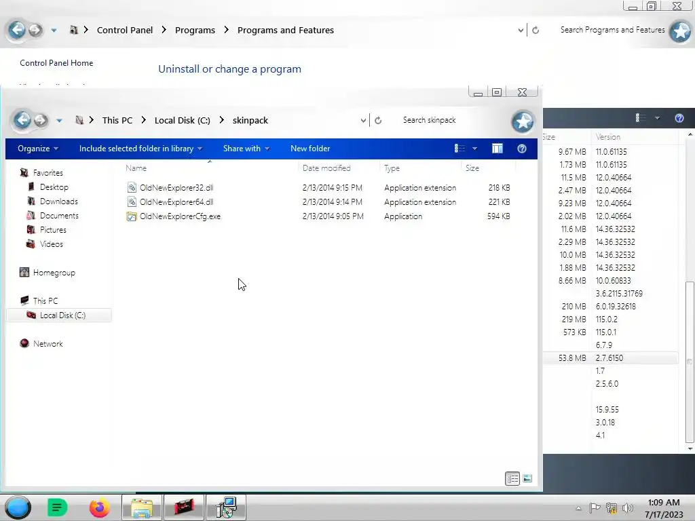Screen dimensions: 695x521
Task: Go back in Programs and Features window
Action: (17, 30)
